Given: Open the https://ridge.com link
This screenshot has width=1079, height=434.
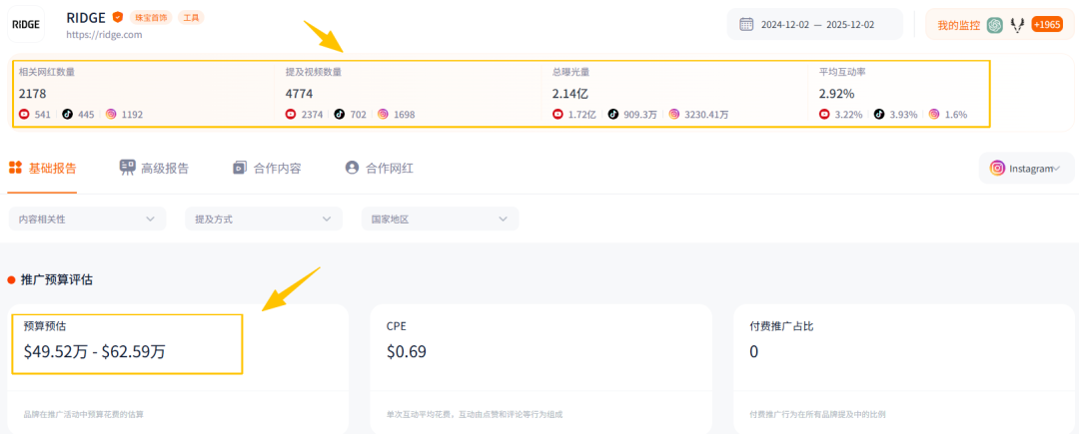Looking at the screenshot, I should [105, 34].
